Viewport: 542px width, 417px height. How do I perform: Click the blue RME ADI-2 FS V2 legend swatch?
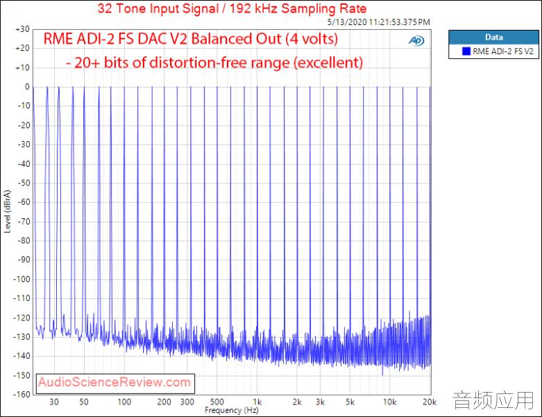(x=466, y=51)
